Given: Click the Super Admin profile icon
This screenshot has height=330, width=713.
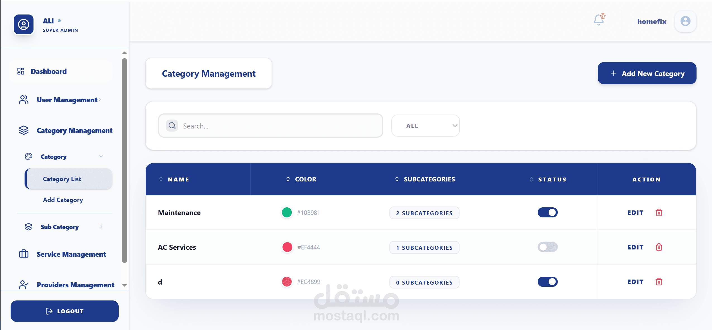Looking at the screenshot, I should tap(24, 25).
